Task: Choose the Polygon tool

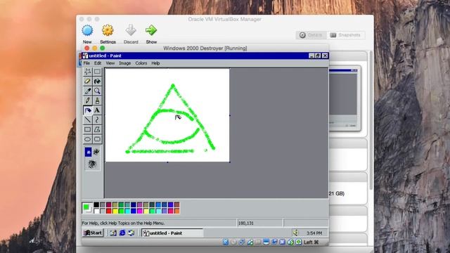Action: point(97,129)
